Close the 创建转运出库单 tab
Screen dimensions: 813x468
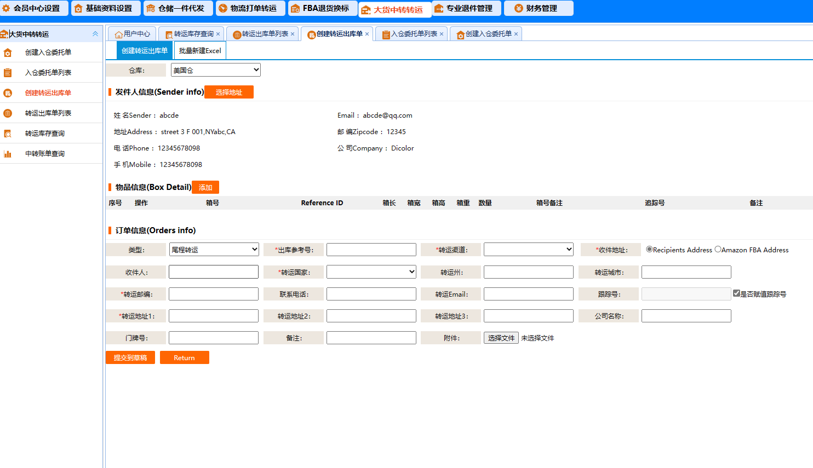367,34
